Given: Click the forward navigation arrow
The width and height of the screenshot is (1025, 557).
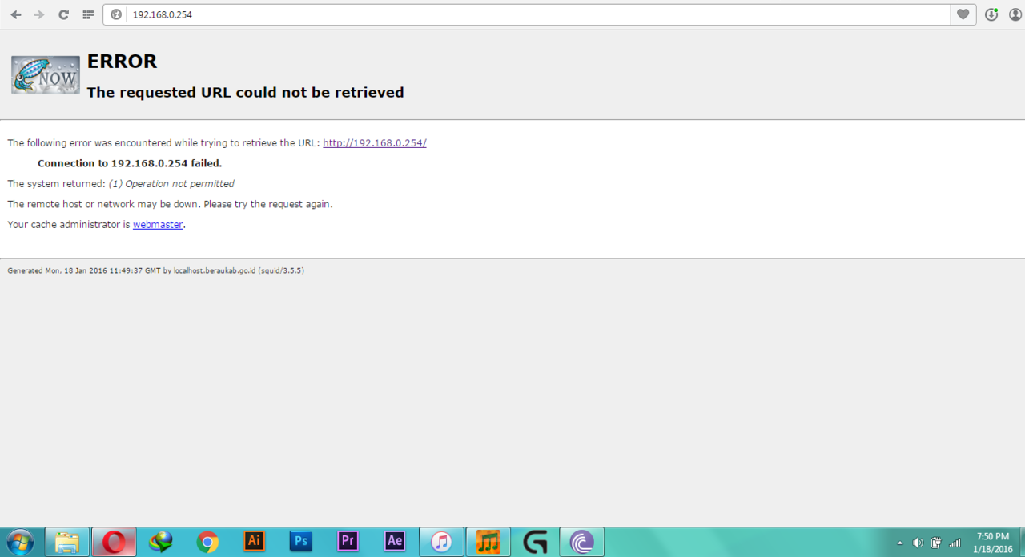Looking at the screenshot, I should [x=39, y=14].
